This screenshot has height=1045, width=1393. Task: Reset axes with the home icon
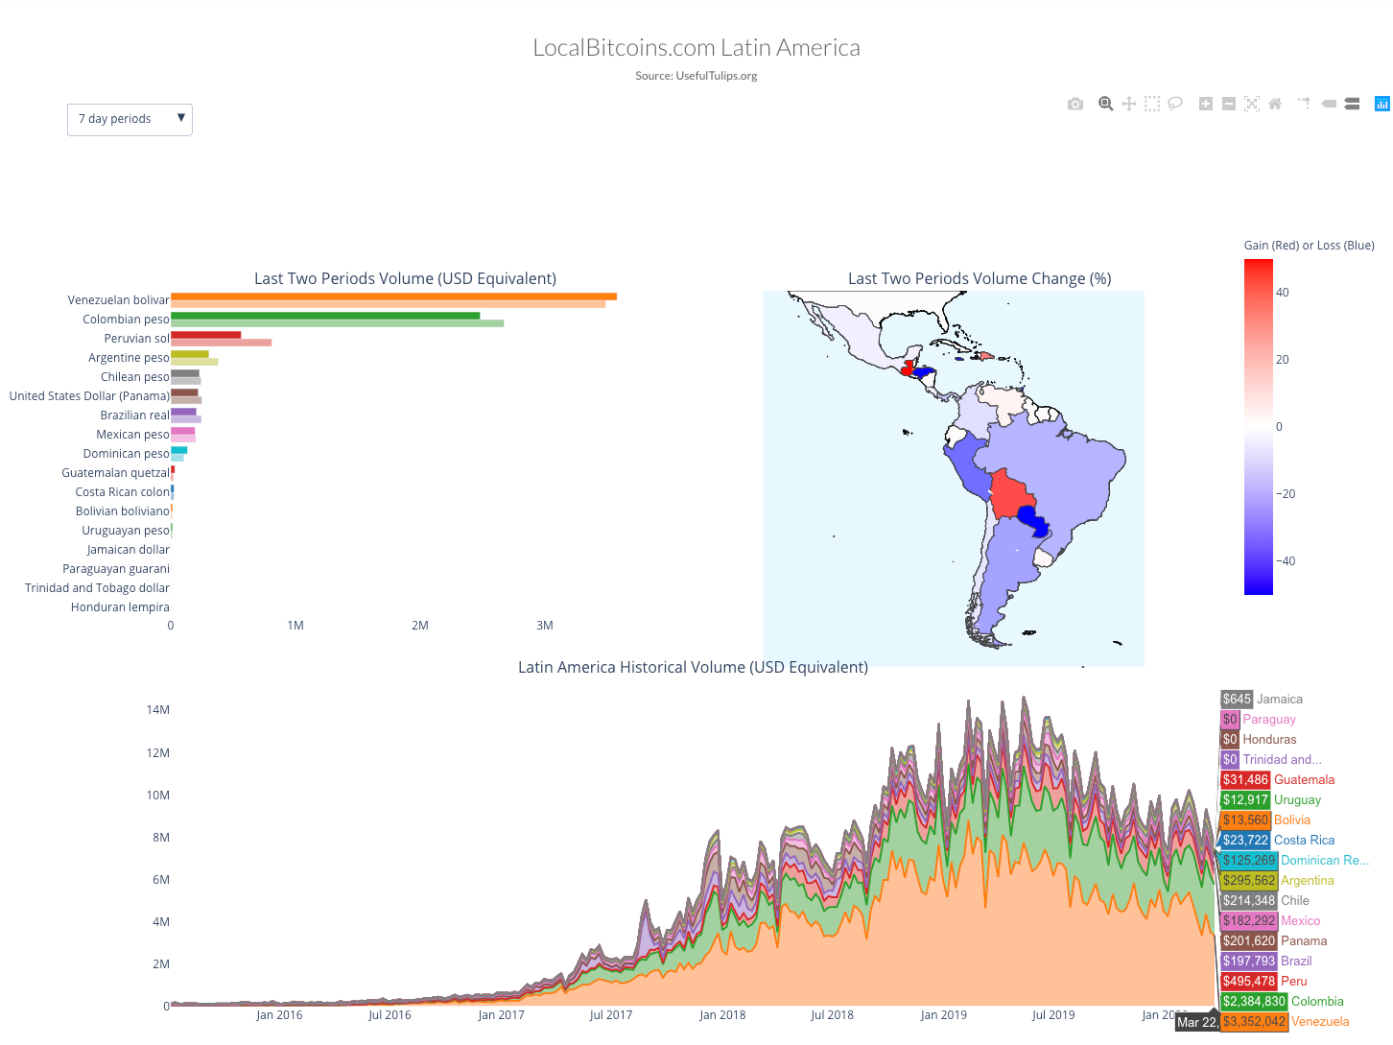[1275, 104]
